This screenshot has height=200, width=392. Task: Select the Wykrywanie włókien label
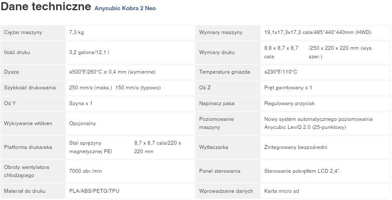click(28, 123)
